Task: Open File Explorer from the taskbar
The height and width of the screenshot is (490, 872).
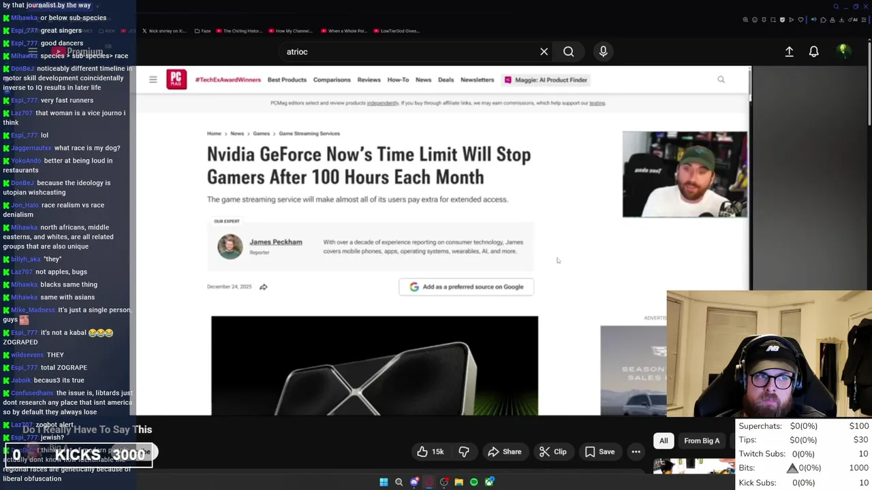Action: coord(458,482)
